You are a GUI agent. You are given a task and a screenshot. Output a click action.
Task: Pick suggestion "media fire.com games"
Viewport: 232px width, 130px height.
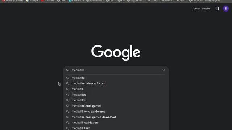tap(116, 106)
